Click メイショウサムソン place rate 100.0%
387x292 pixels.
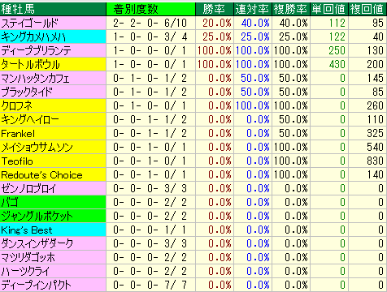tap(291, 147)
